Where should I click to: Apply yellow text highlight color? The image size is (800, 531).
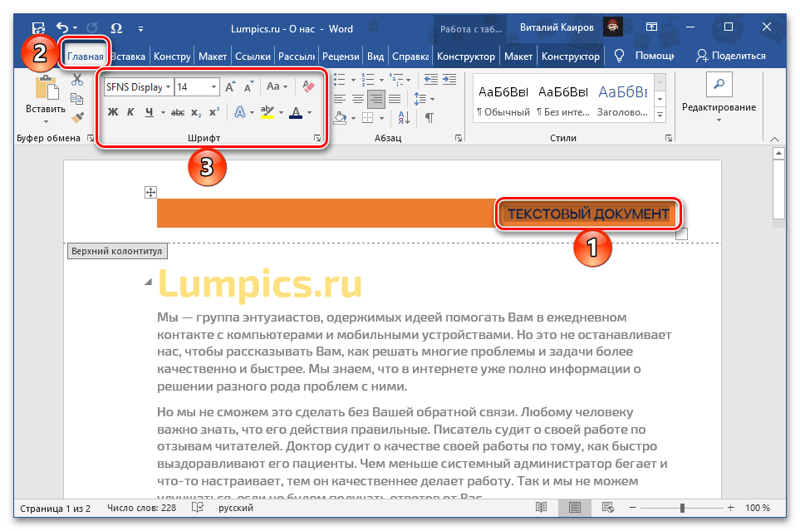(x=267, y=112)
